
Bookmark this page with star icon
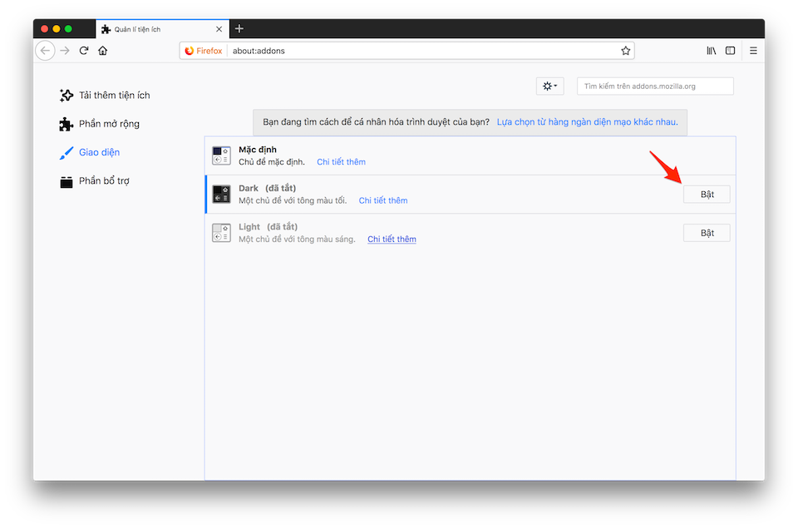click(625, 51)
